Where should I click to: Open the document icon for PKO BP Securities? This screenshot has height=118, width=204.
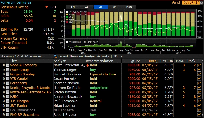pyautogui.click(x=7, y=114)
